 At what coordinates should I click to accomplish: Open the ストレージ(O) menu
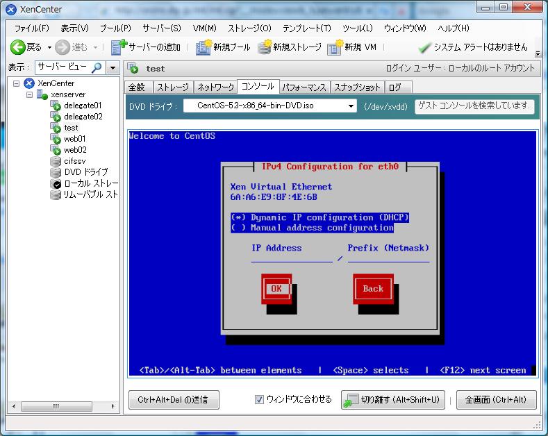[x=249, y=28]
